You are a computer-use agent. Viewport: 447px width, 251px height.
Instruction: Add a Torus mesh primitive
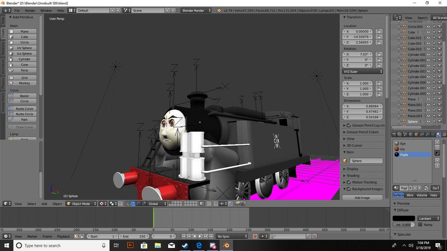tap(22, 70)
